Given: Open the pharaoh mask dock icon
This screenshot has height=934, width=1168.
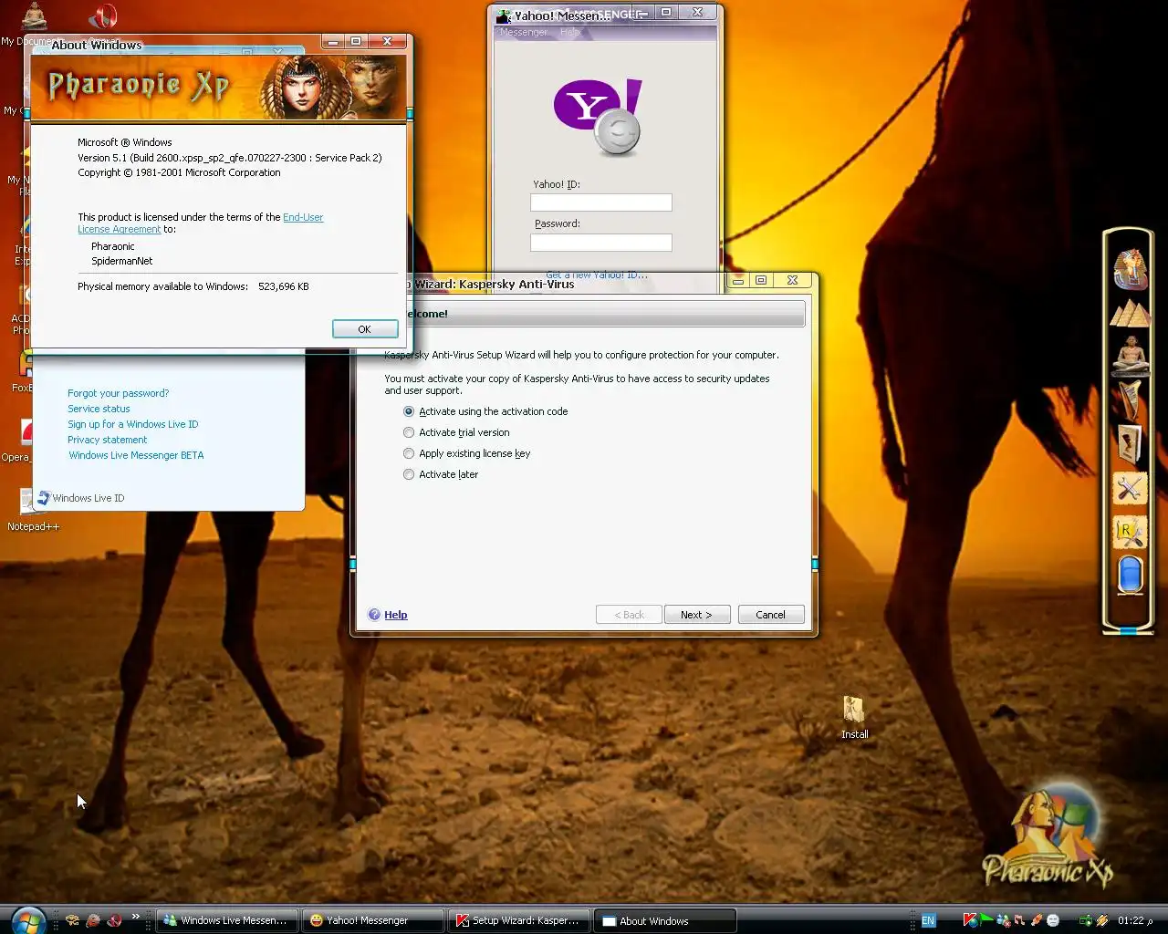Looking at the screenshot, I should [1130, 269].
